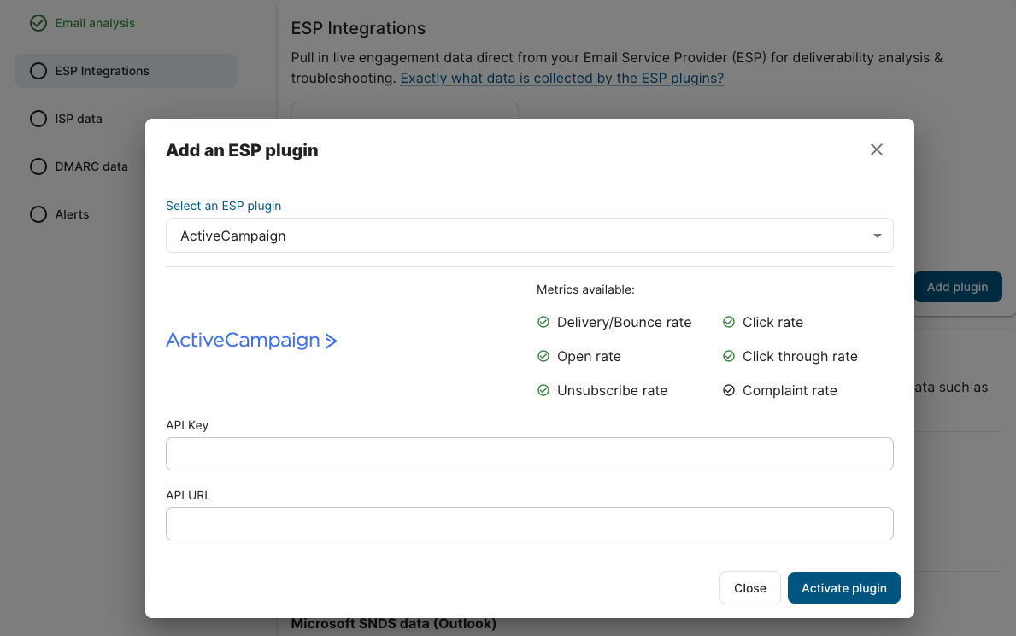Click the 'Complaint rate' metric text

pos(790,390)
